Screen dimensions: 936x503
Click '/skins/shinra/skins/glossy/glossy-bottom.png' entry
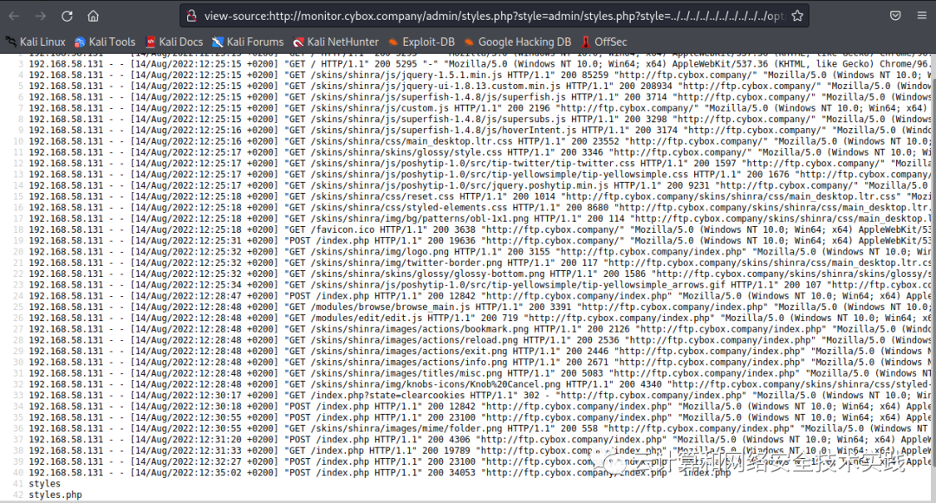point(427,274)
